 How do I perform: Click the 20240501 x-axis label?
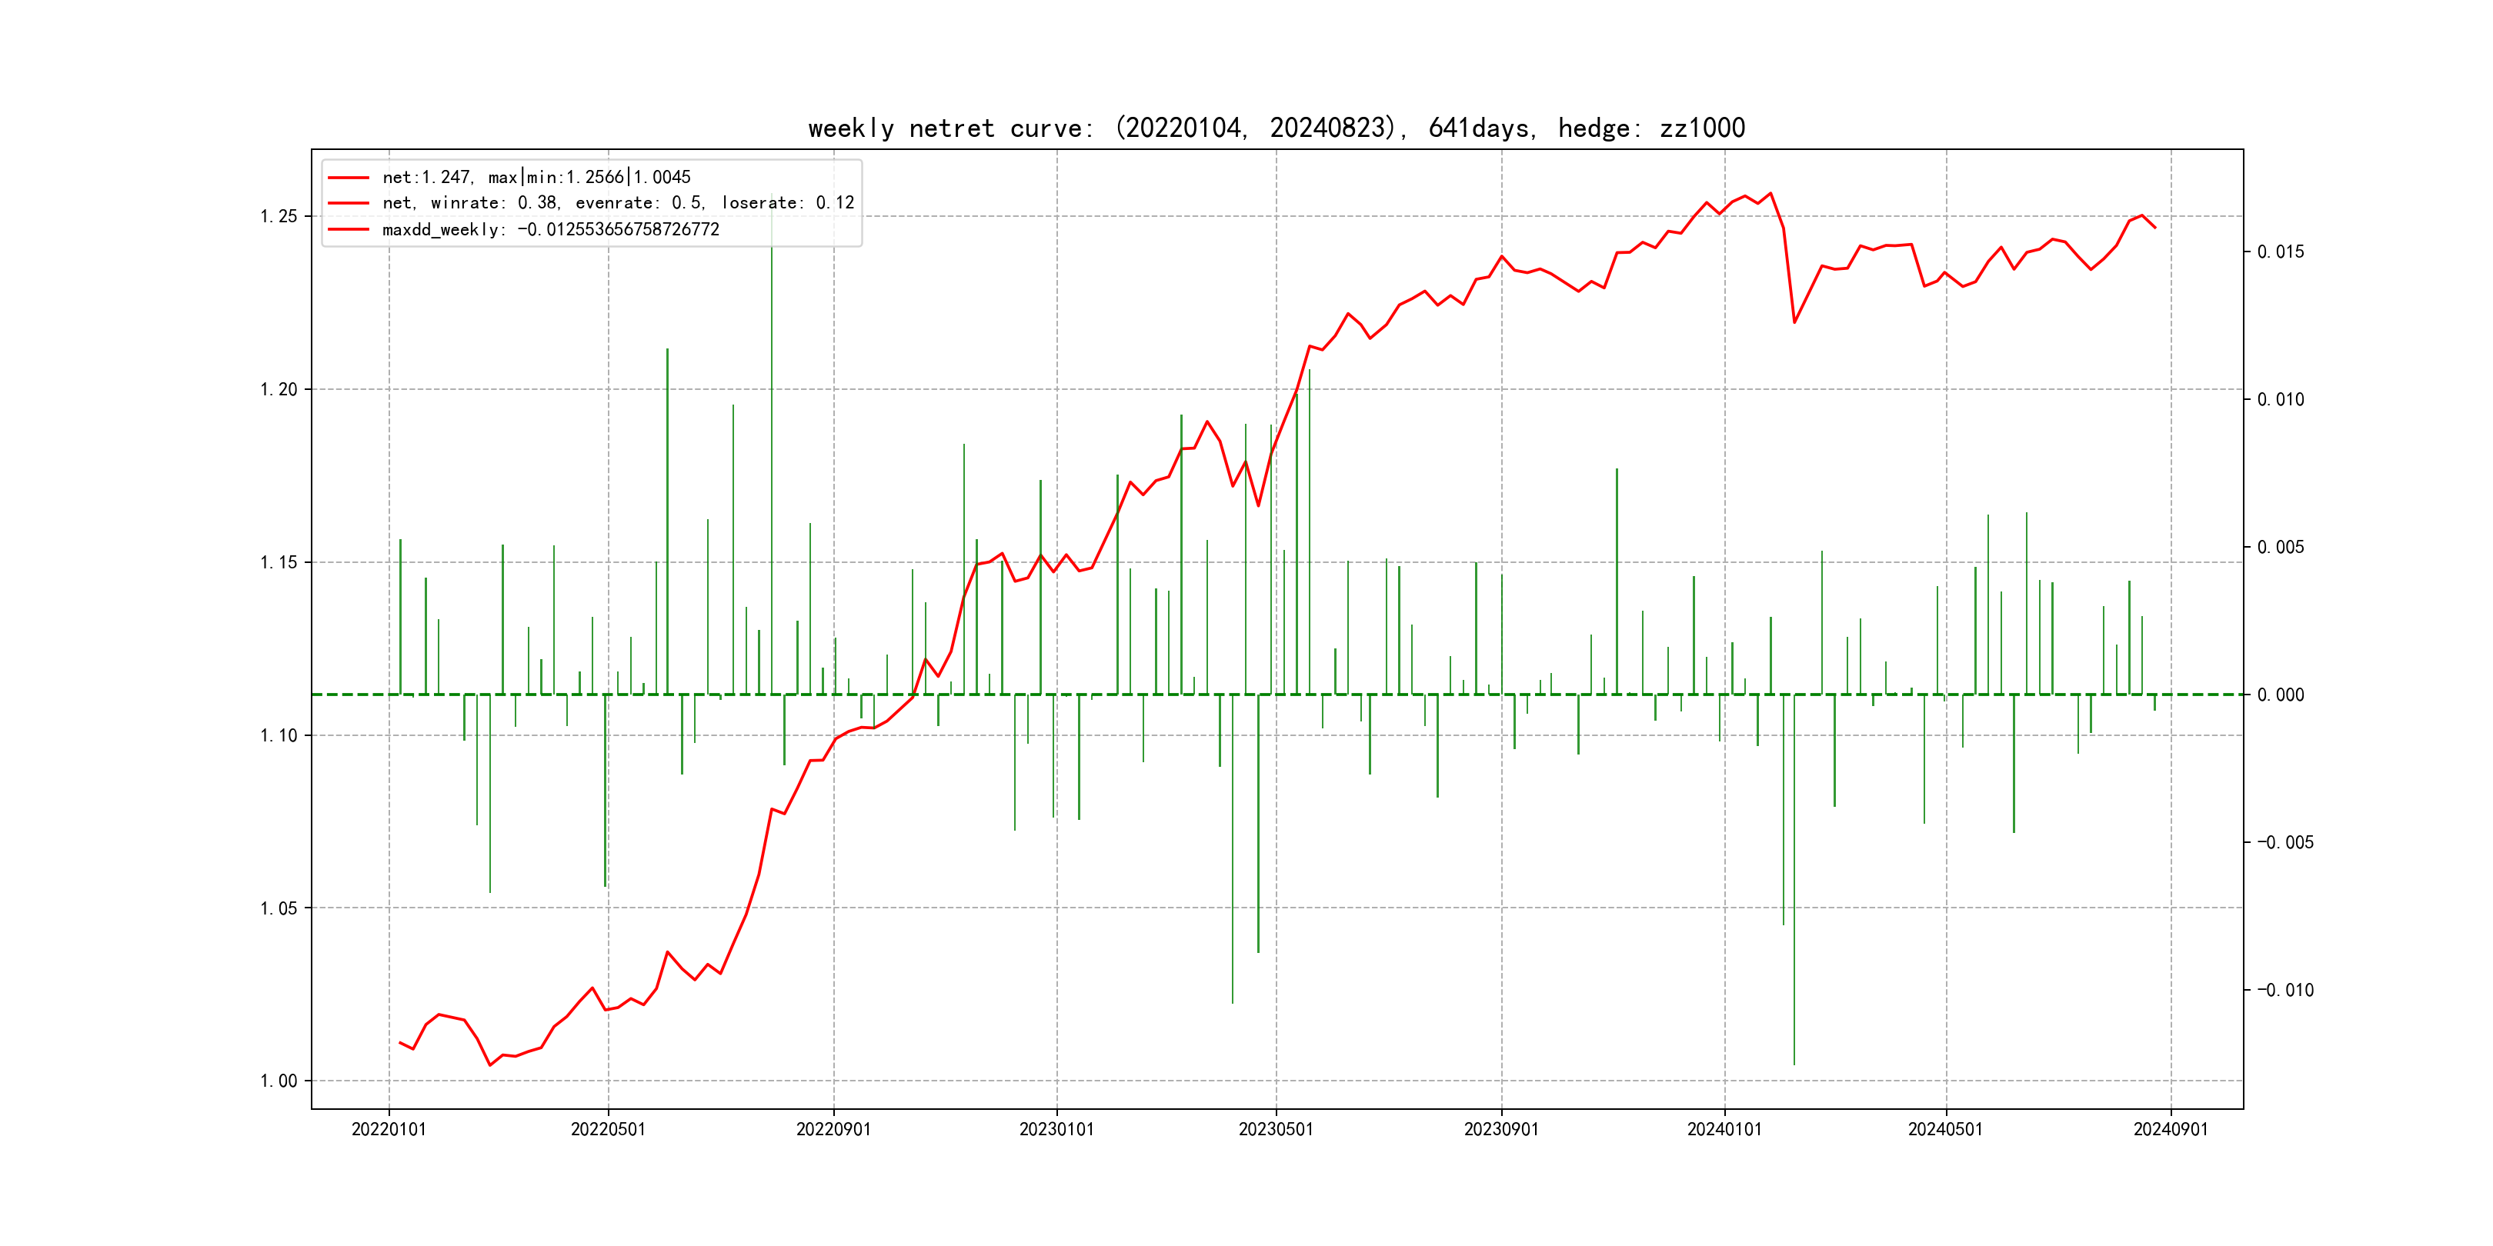pyautogui.click(x=1944, y=1130)
